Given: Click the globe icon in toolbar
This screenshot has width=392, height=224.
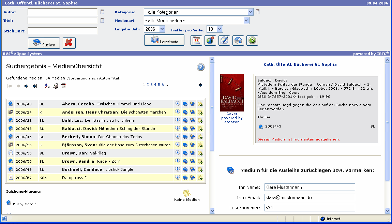Looking at the screenshot, I should coord(210,41).
